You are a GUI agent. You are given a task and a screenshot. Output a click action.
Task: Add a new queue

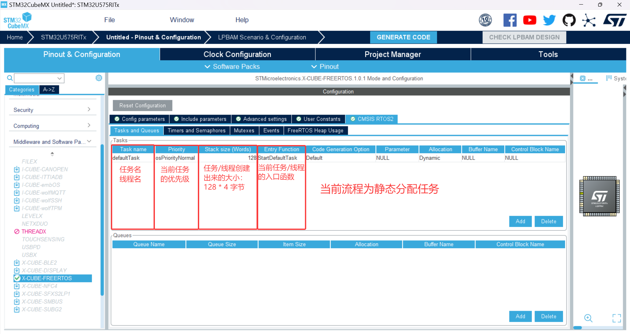point(520,316)
